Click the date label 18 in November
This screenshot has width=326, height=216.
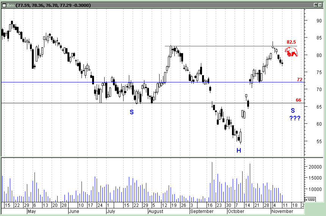point(295,205)
